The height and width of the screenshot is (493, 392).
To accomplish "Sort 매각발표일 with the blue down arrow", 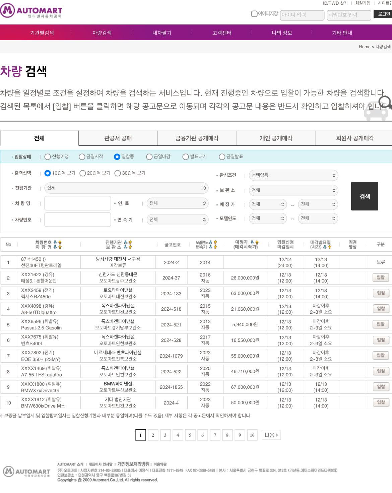I will pos(325,247).
